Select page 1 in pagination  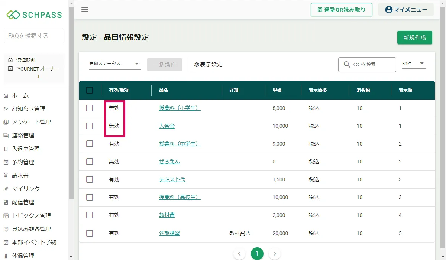tap(257, 254)
